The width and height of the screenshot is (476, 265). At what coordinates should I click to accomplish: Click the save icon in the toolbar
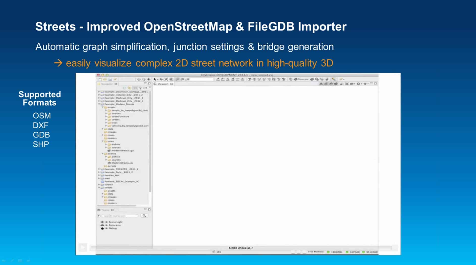(110, 79)
